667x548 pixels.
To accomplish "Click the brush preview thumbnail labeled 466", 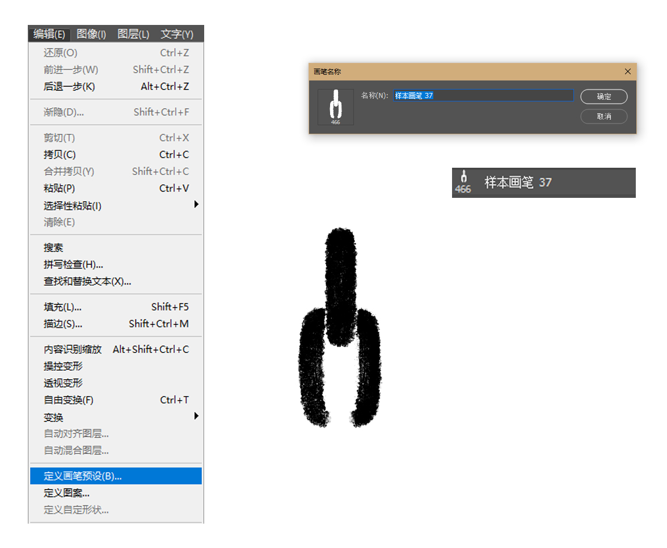I will coord(335,106).
